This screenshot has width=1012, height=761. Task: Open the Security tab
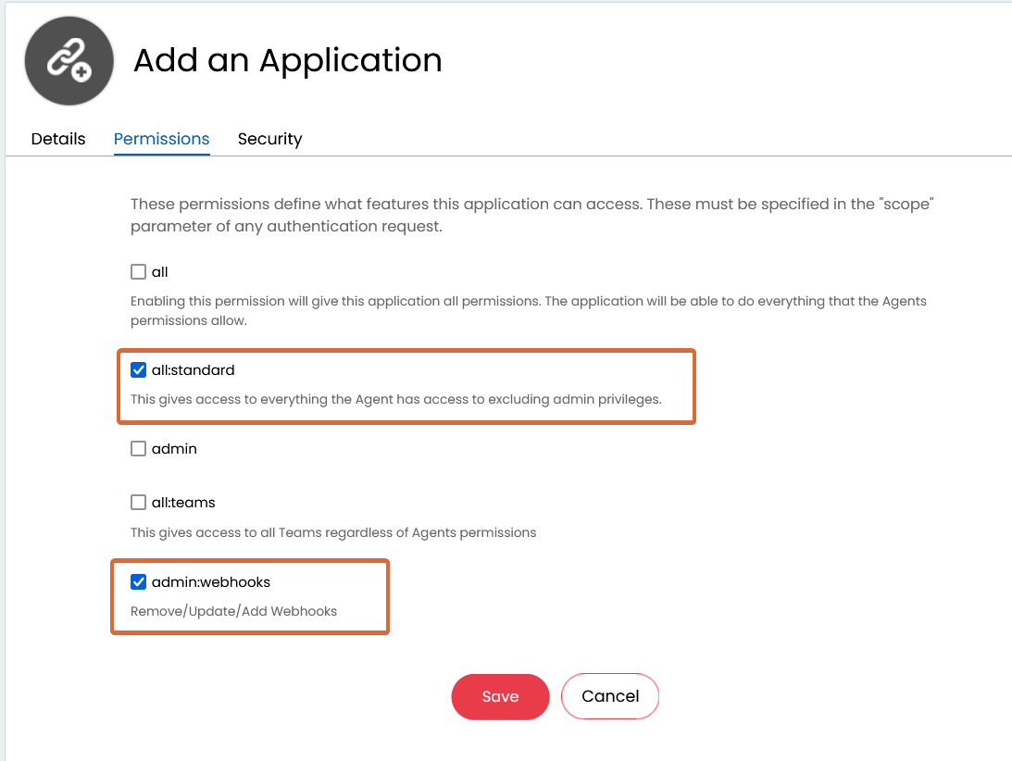[x=269, y=139]
